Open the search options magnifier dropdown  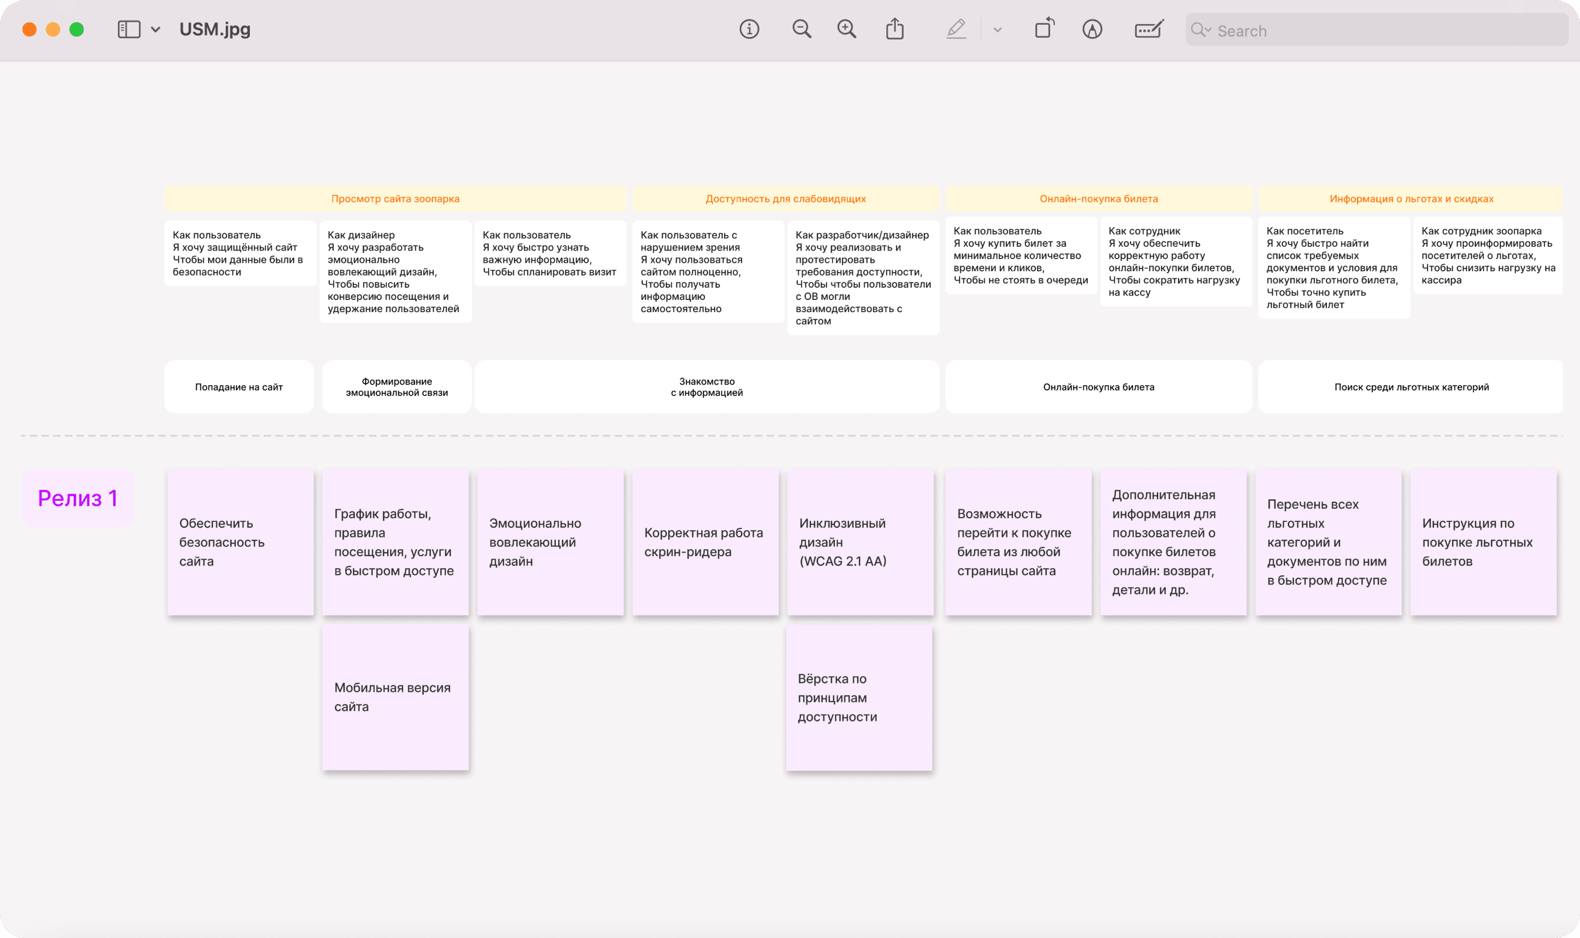pyautogui.click(x=1200, y=30)
